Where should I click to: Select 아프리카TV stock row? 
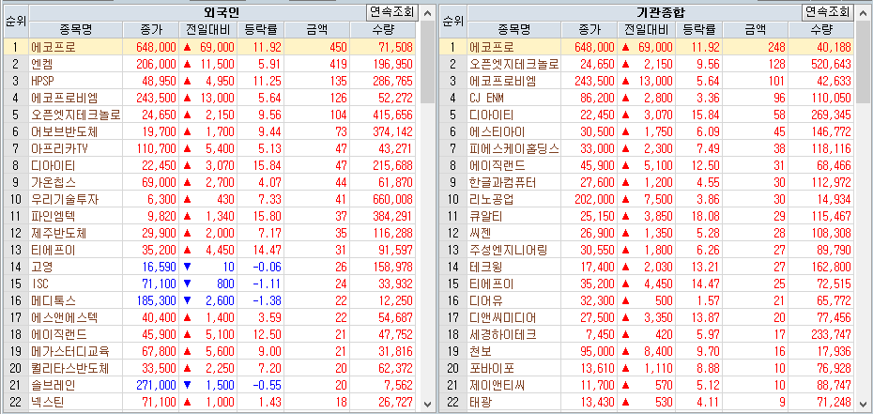pyautogui.click(x=210, y=148)
